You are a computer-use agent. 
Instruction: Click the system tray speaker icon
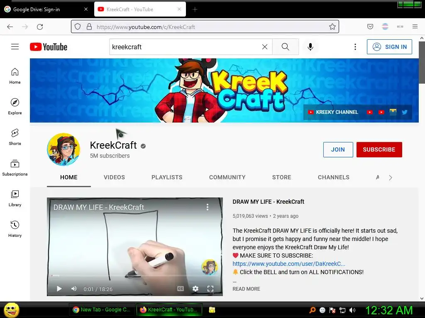pos(352,310)
